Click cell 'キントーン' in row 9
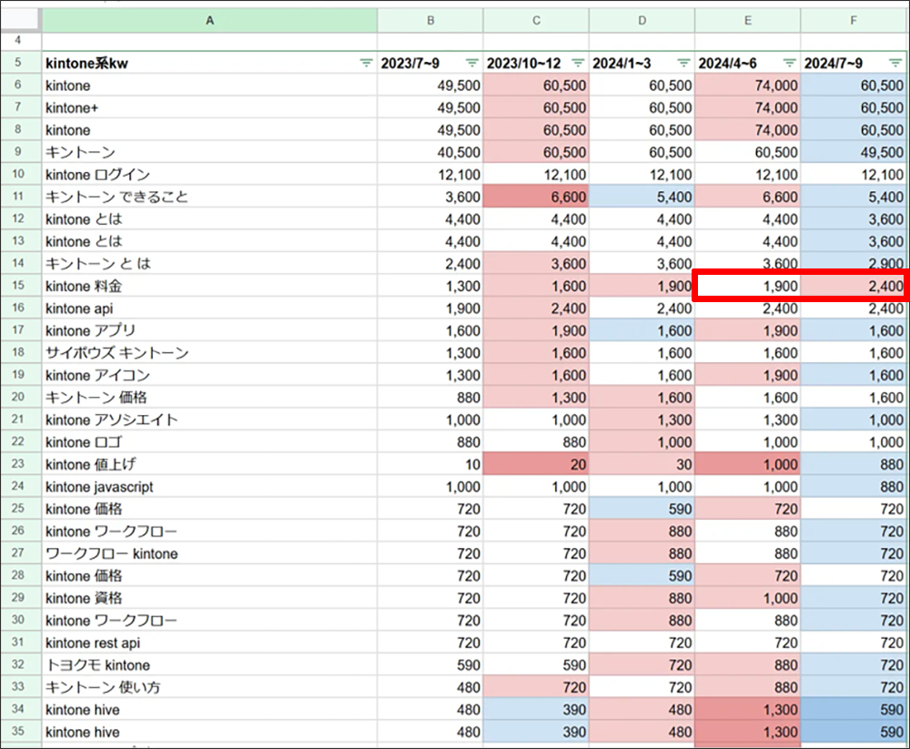 (x=209, y=152)
